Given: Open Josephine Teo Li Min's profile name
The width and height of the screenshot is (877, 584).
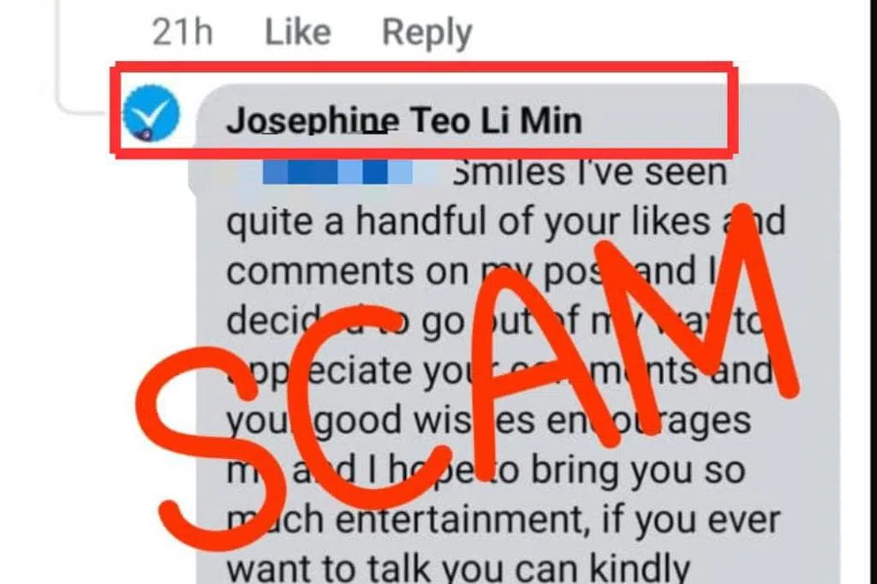Looking at the screenshot, I should [x=404, y=120].
